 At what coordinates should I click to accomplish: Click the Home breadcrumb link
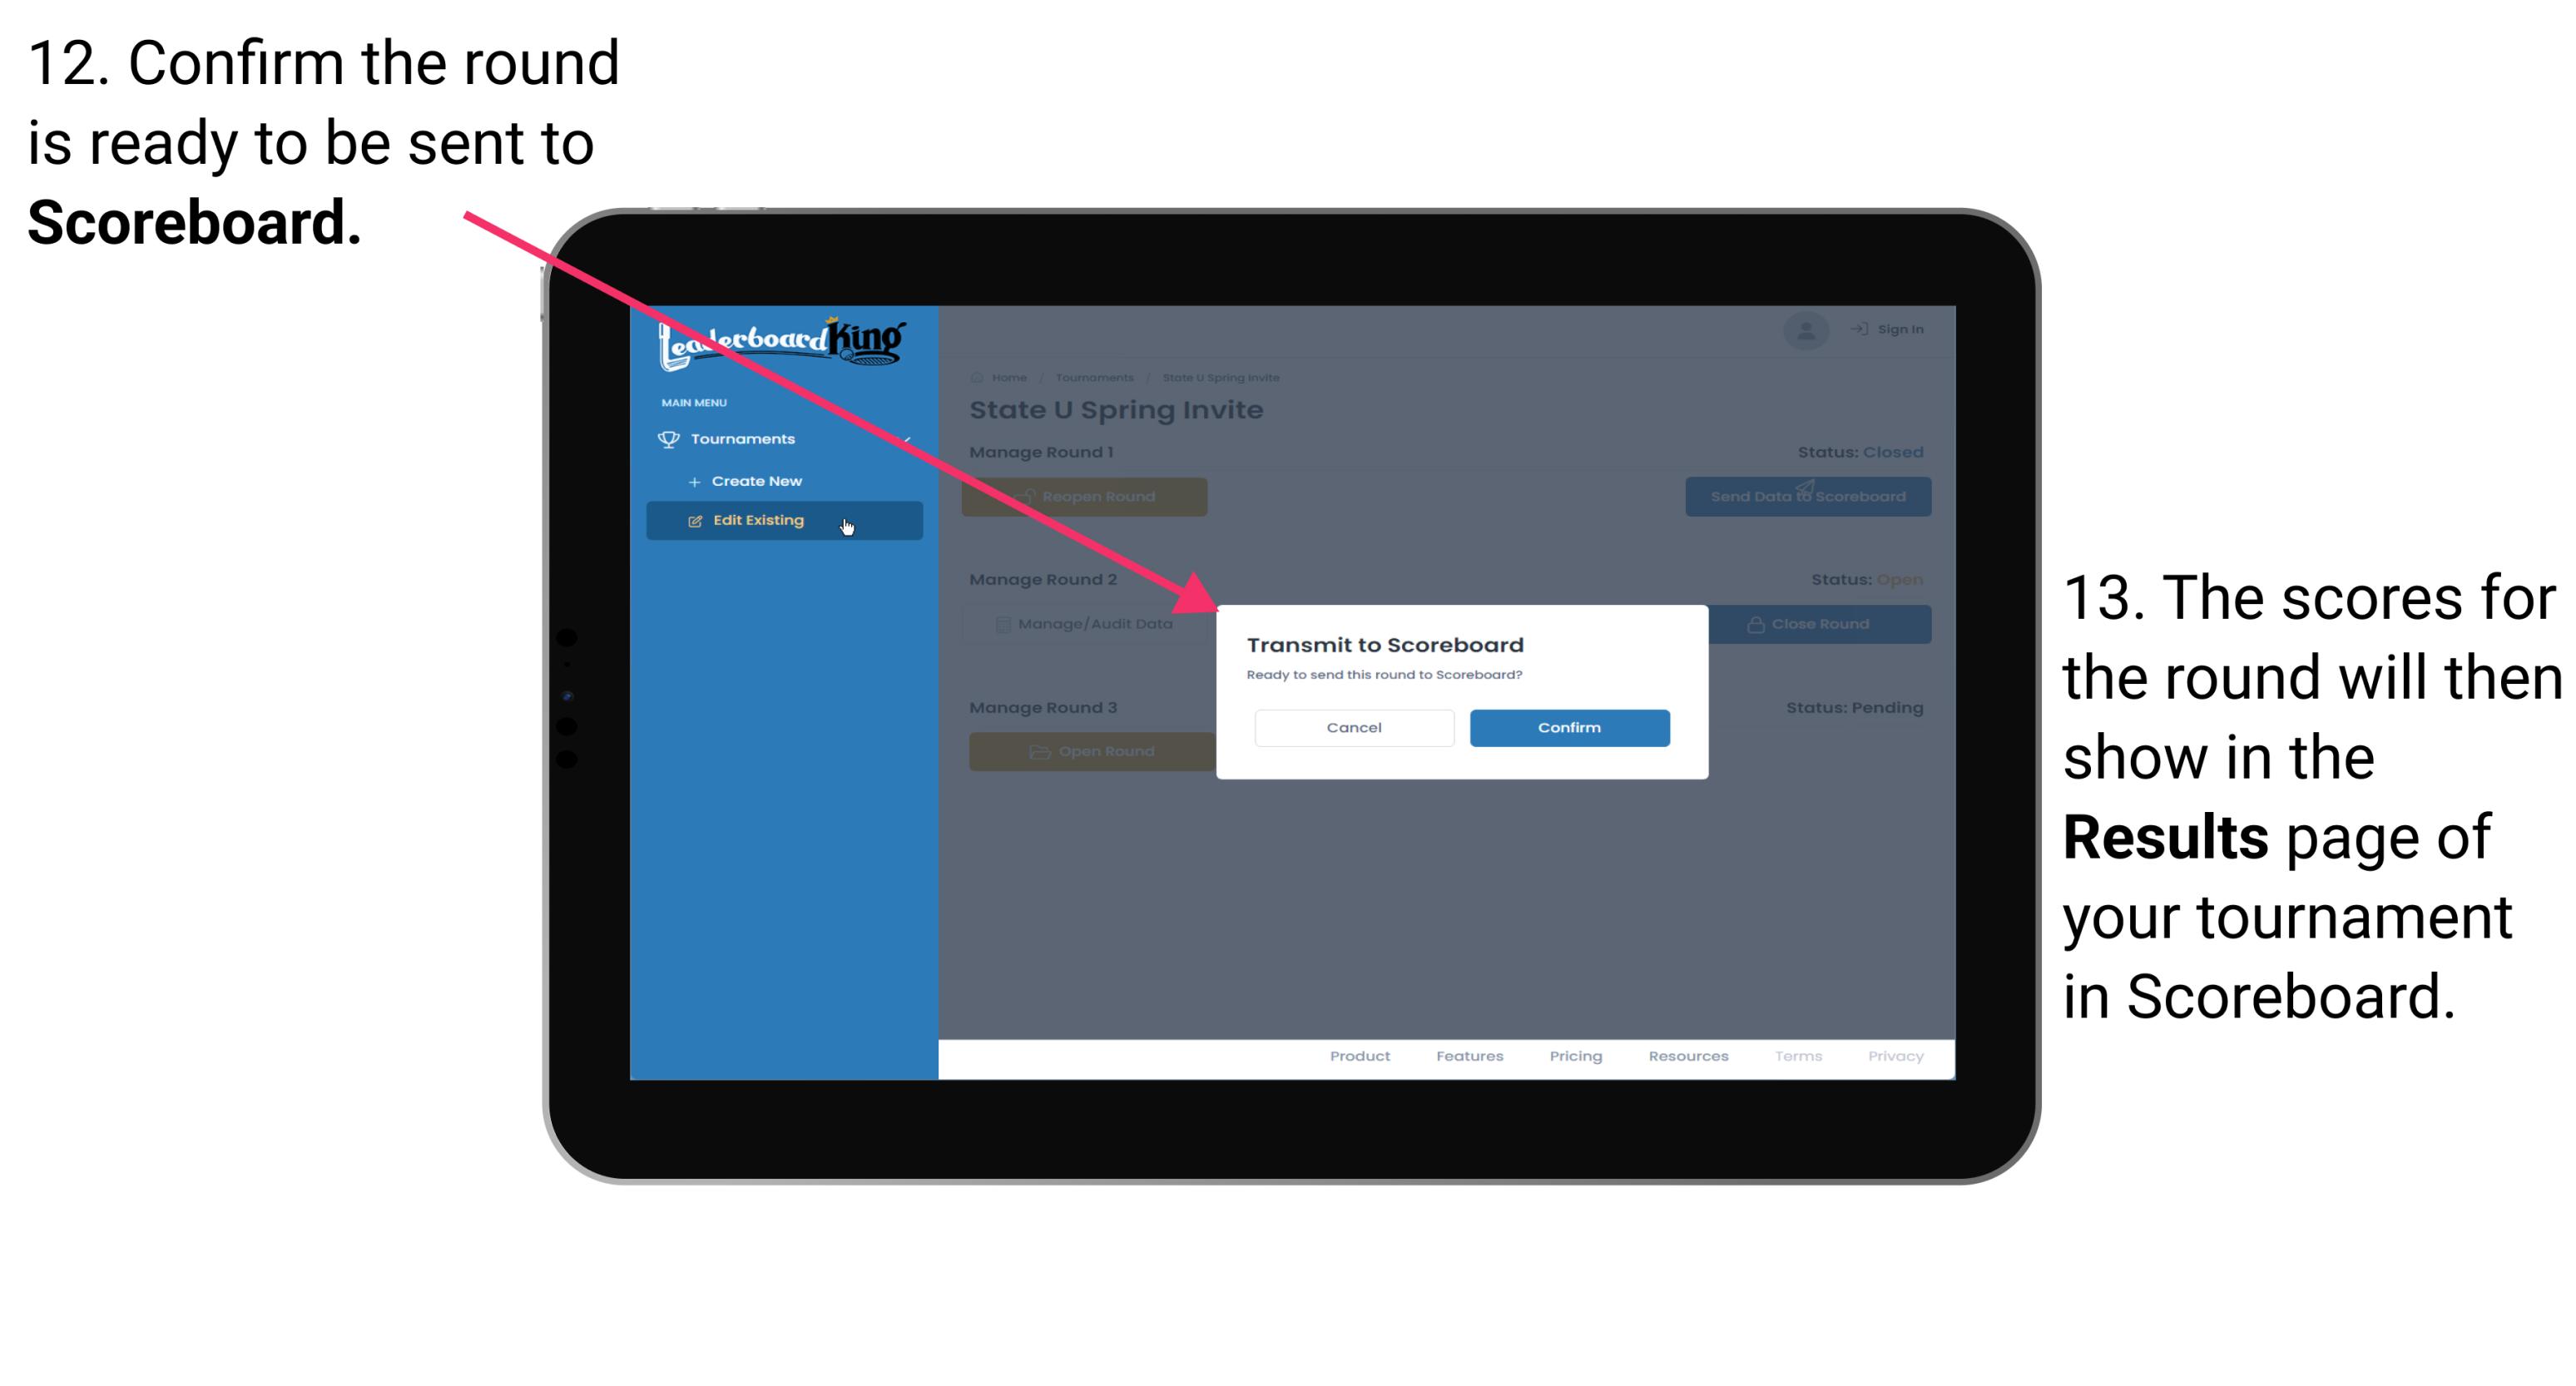[1009, 377]
